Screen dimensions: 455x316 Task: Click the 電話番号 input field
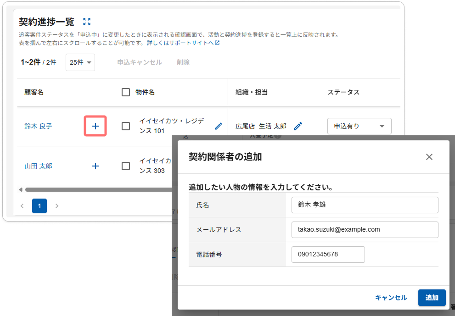point(328,255)
